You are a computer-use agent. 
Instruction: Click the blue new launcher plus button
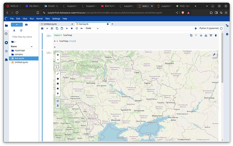(17, 25)
